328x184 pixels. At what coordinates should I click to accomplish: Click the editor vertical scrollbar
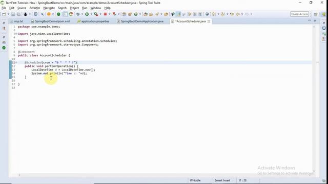[x=314, y=98]
